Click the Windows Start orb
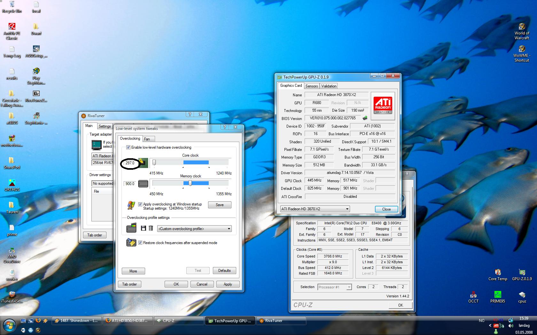Viewport: 537px width, 335px height. [10, 326]
